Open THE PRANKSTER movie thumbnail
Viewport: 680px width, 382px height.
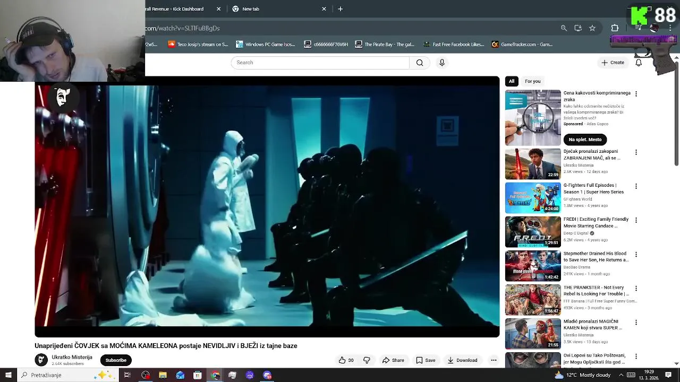533,300
